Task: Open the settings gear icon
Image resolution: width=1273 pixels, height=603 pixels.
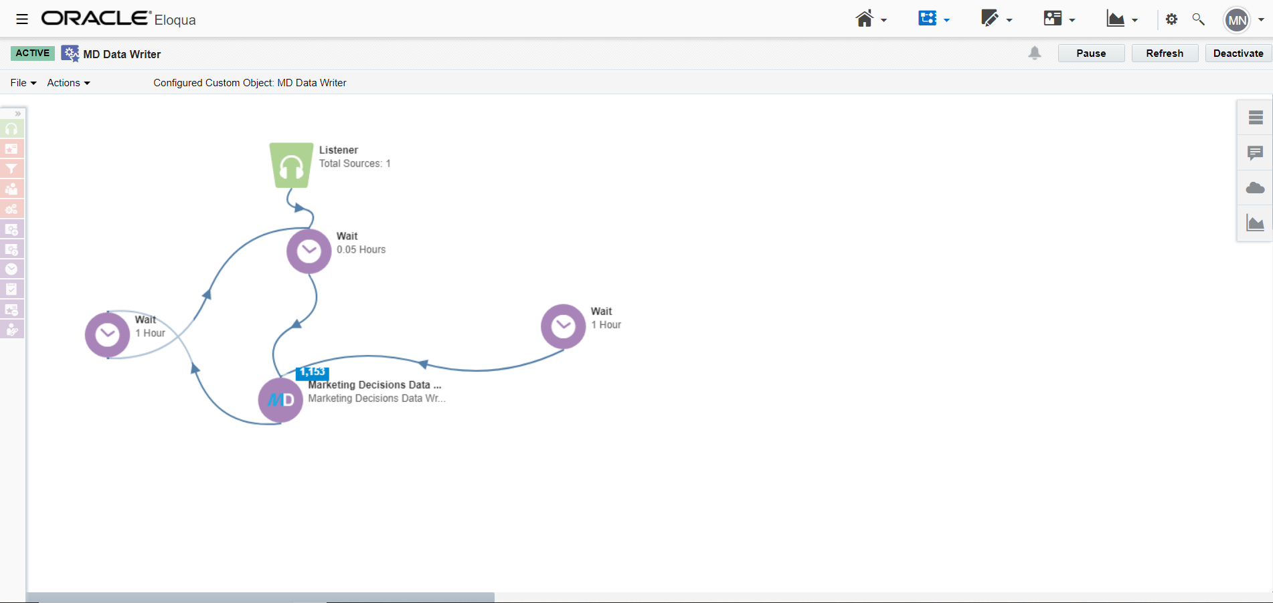Action: point(1171,19)
